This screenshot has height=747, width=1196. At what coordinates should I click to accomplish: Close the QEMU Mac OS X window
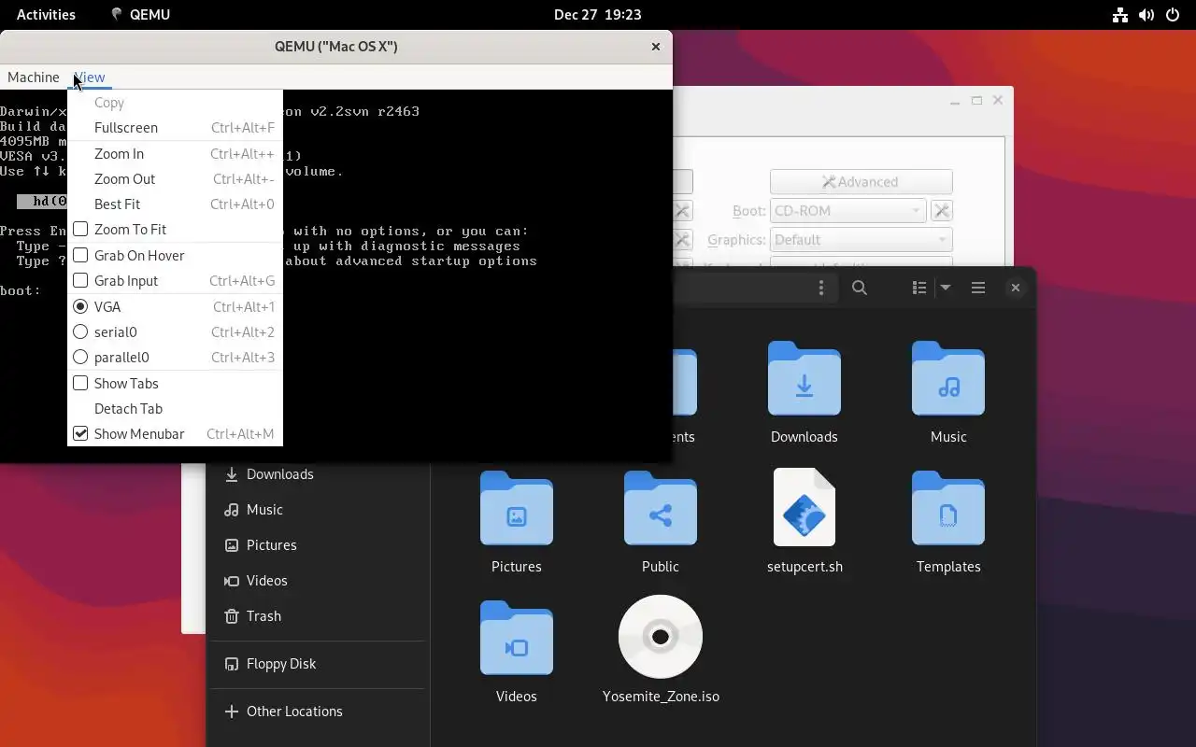click(x=655, y=47)
